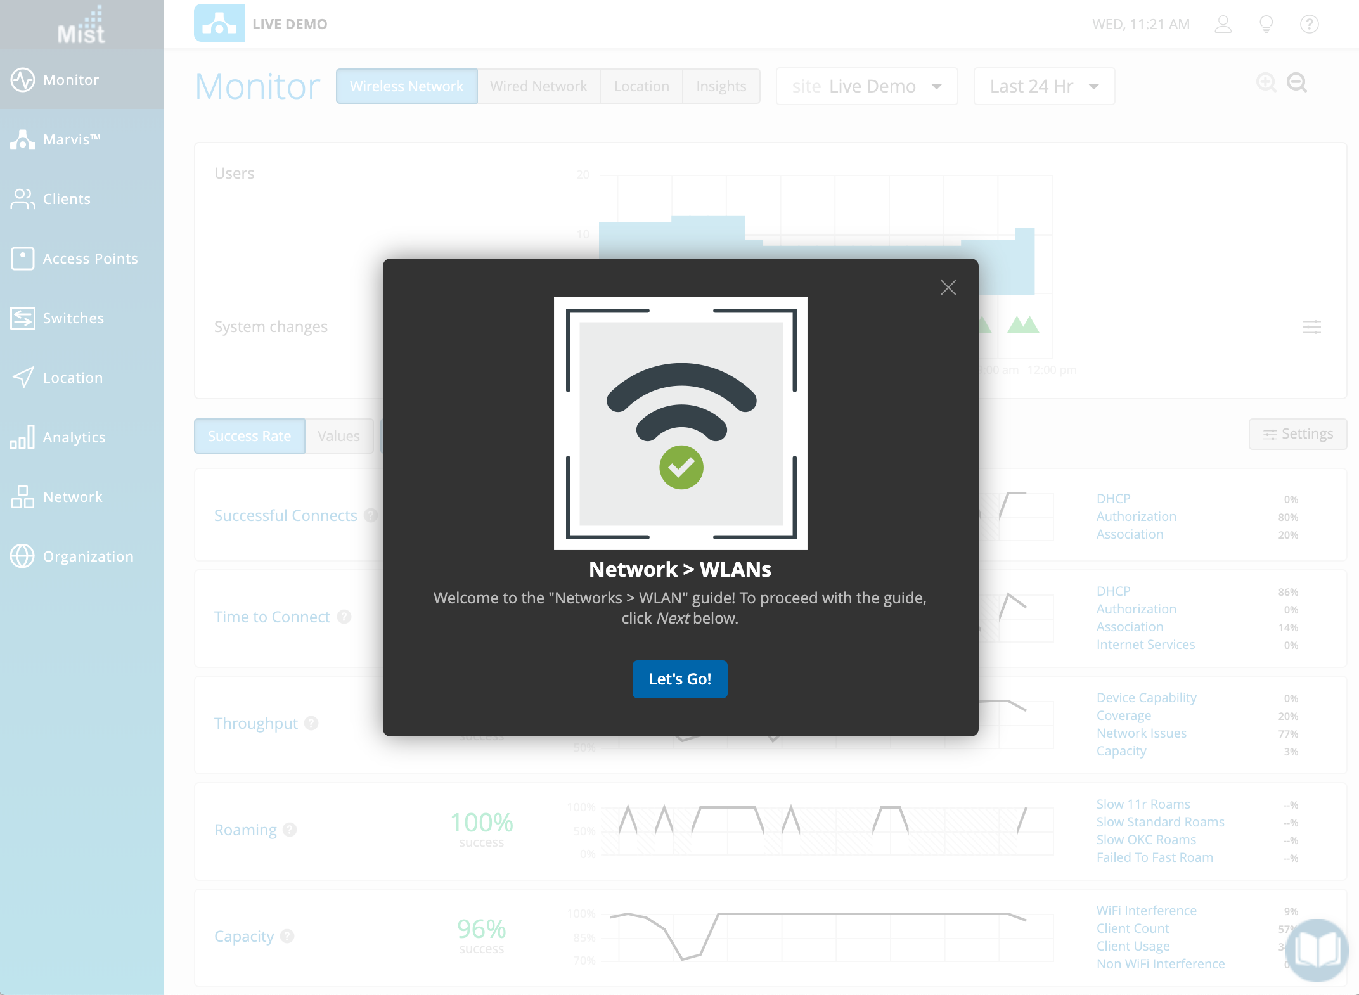Click the Let's Go! button

click(679, 679)
